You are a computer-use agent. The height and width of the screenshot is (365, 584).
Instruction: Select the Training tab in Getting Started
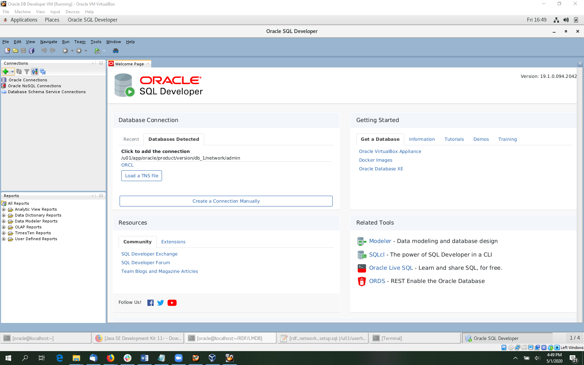[508, 139]
